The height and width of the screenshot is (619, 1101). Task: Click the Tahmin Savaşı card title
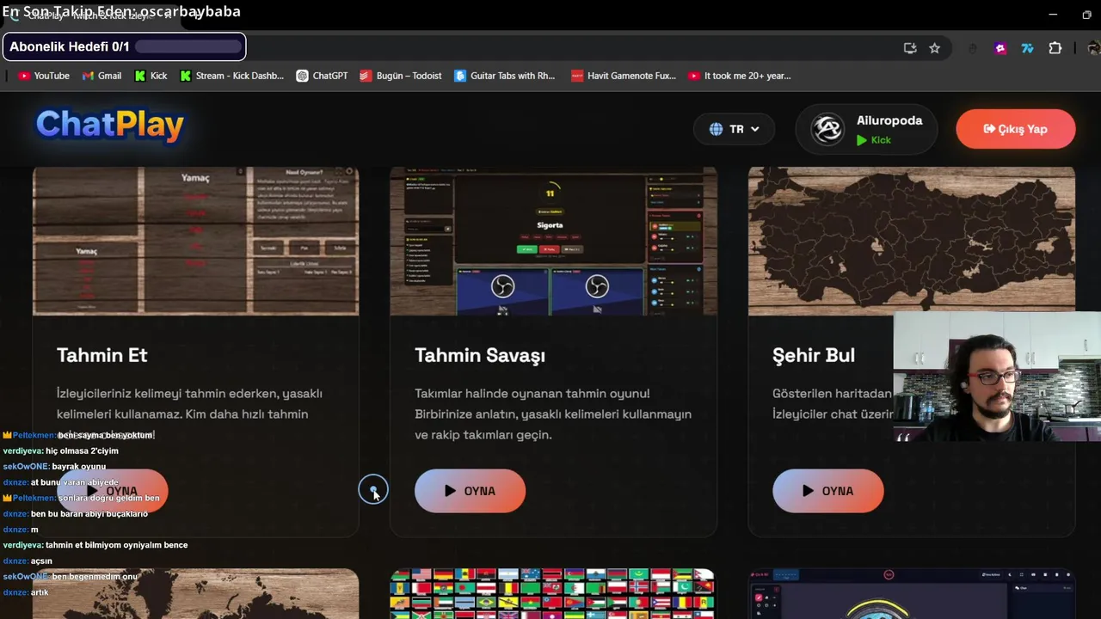point(480,355)
